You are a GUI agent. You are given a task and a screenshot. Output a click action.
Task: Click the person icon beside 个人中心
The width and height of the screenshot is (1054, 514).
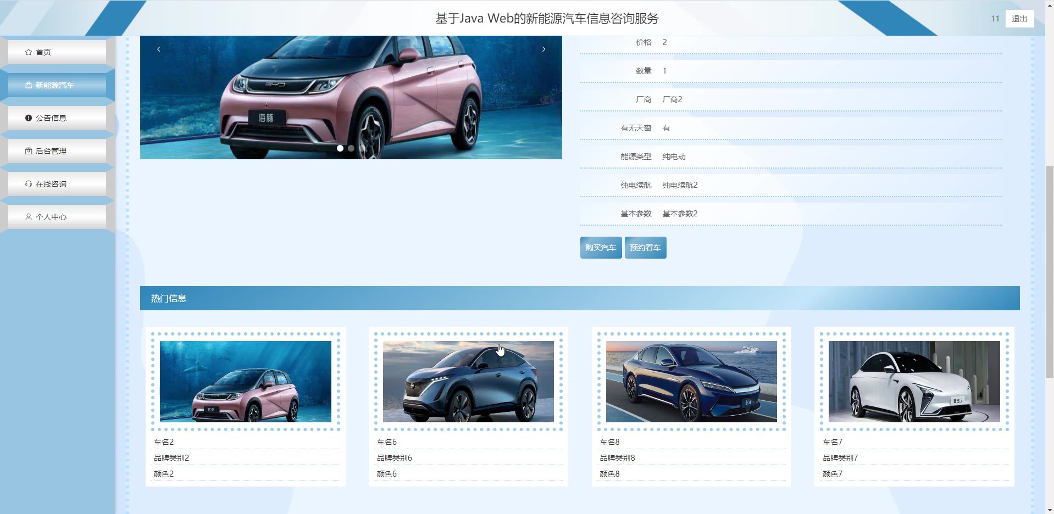[29, 217]
